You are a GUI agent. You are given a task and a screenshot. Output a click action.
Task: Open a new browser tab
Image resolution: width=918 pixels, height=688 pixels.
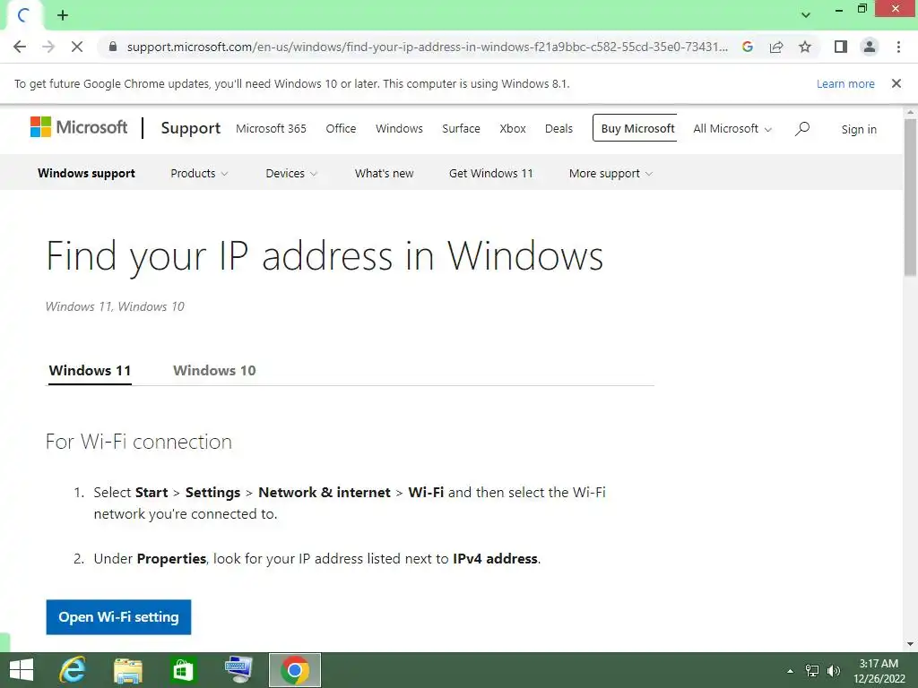tap(63, 16)
